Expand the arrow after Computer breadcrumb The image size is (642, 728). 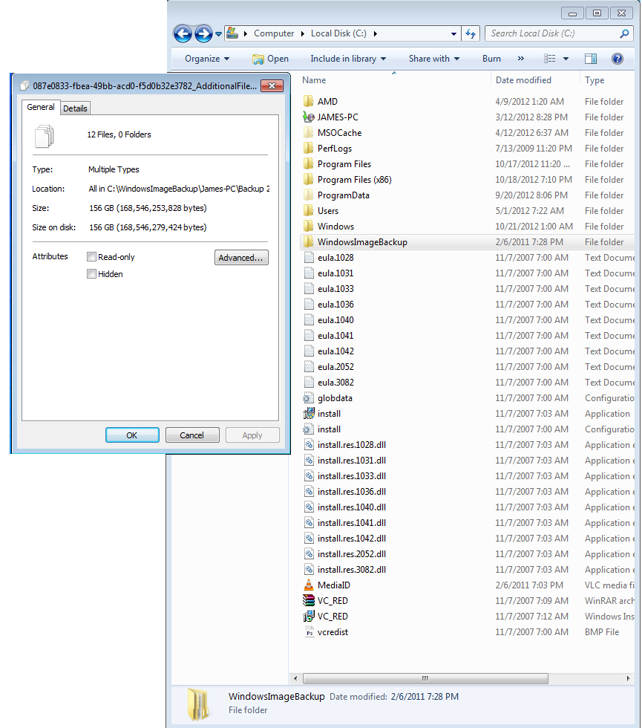(303, 34)
